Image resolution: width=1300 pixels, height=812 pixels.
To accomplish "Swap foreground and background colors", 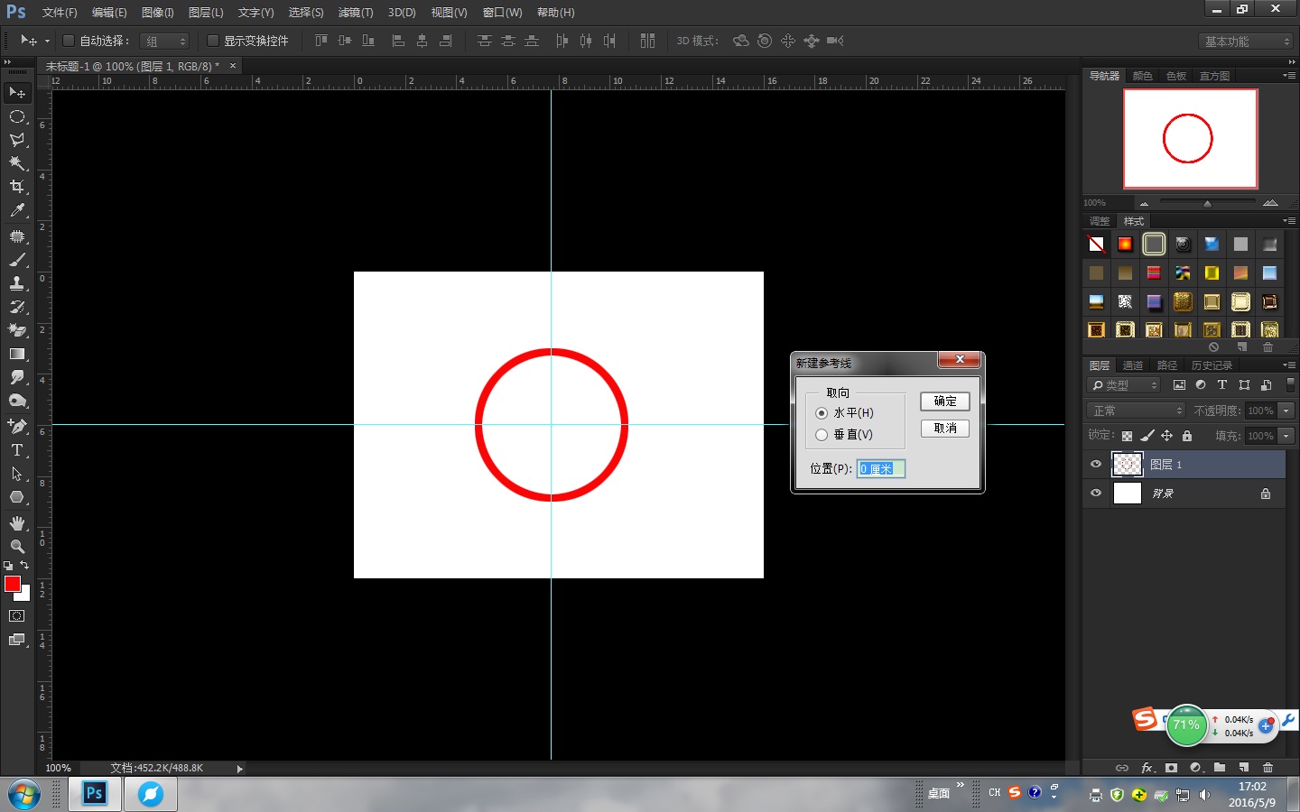I will pyautogui.click(x=24, y=565).
